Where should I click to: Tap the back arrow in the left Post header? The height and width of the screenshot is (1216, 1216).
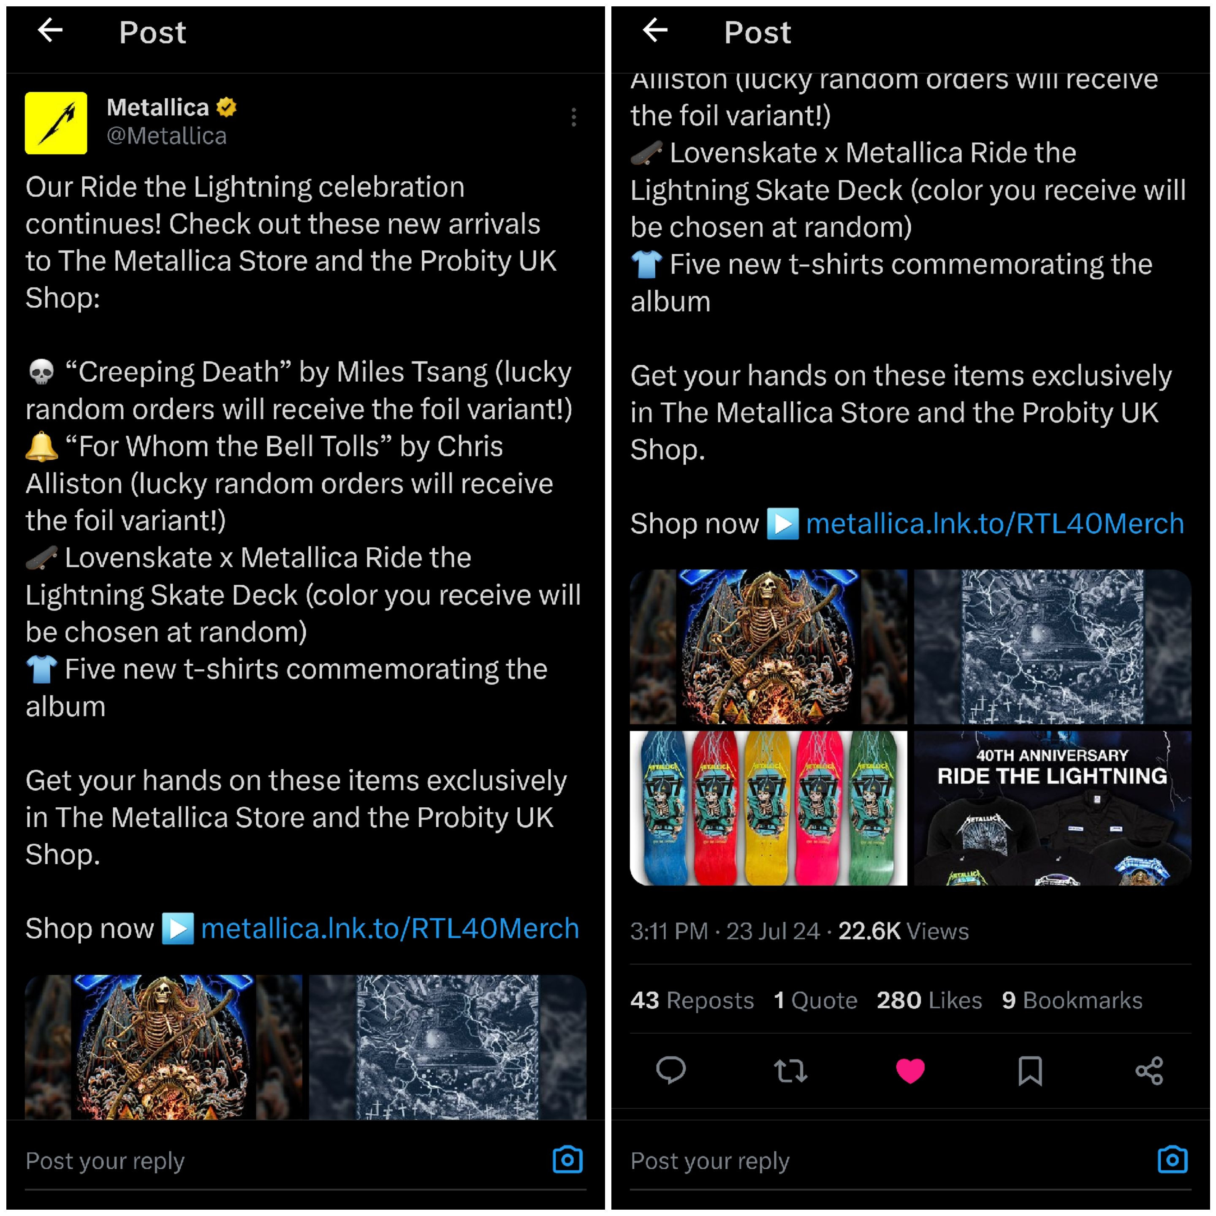click(50, 30)
